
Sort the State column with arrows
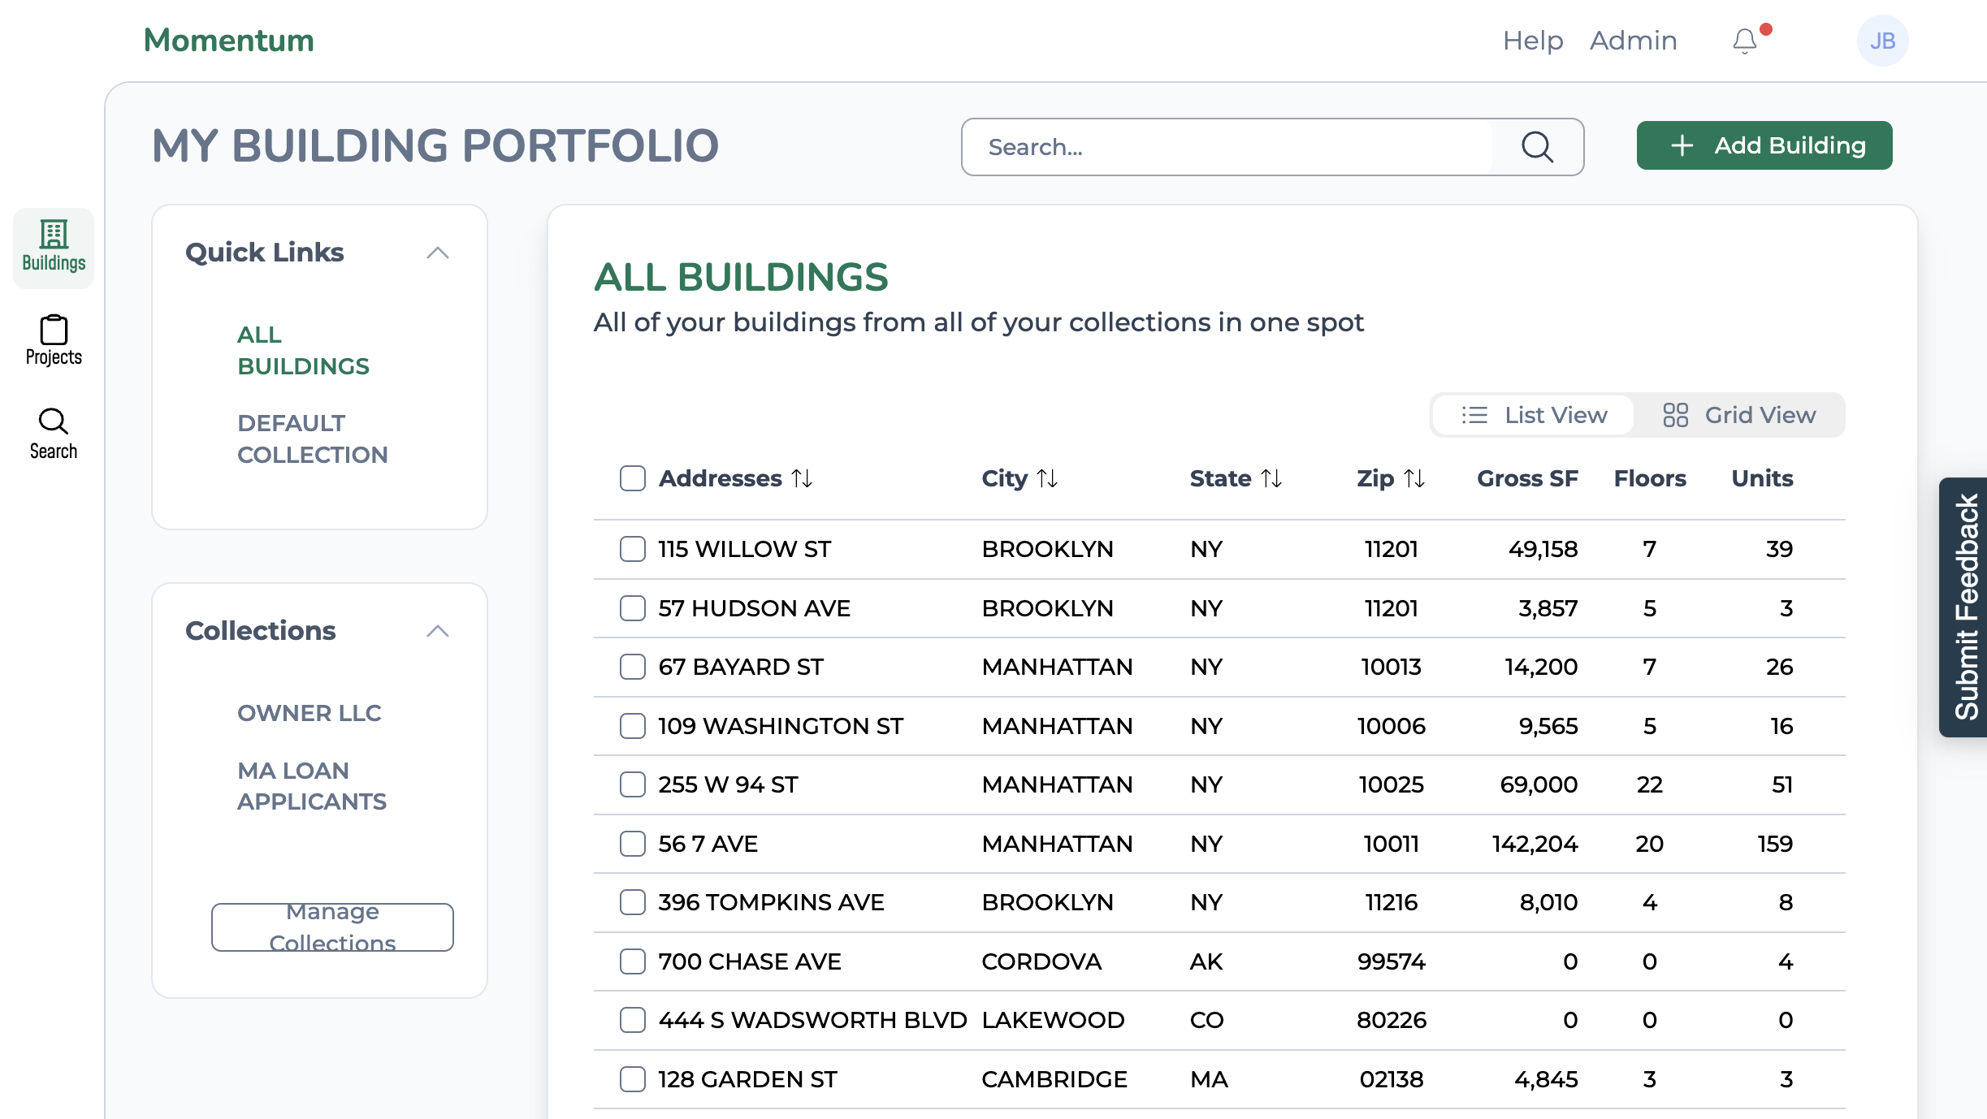(x=1271, y=478)
